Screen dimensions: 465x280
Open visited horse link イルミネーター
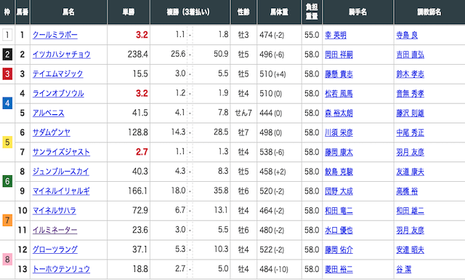click(x=55, y=230)
